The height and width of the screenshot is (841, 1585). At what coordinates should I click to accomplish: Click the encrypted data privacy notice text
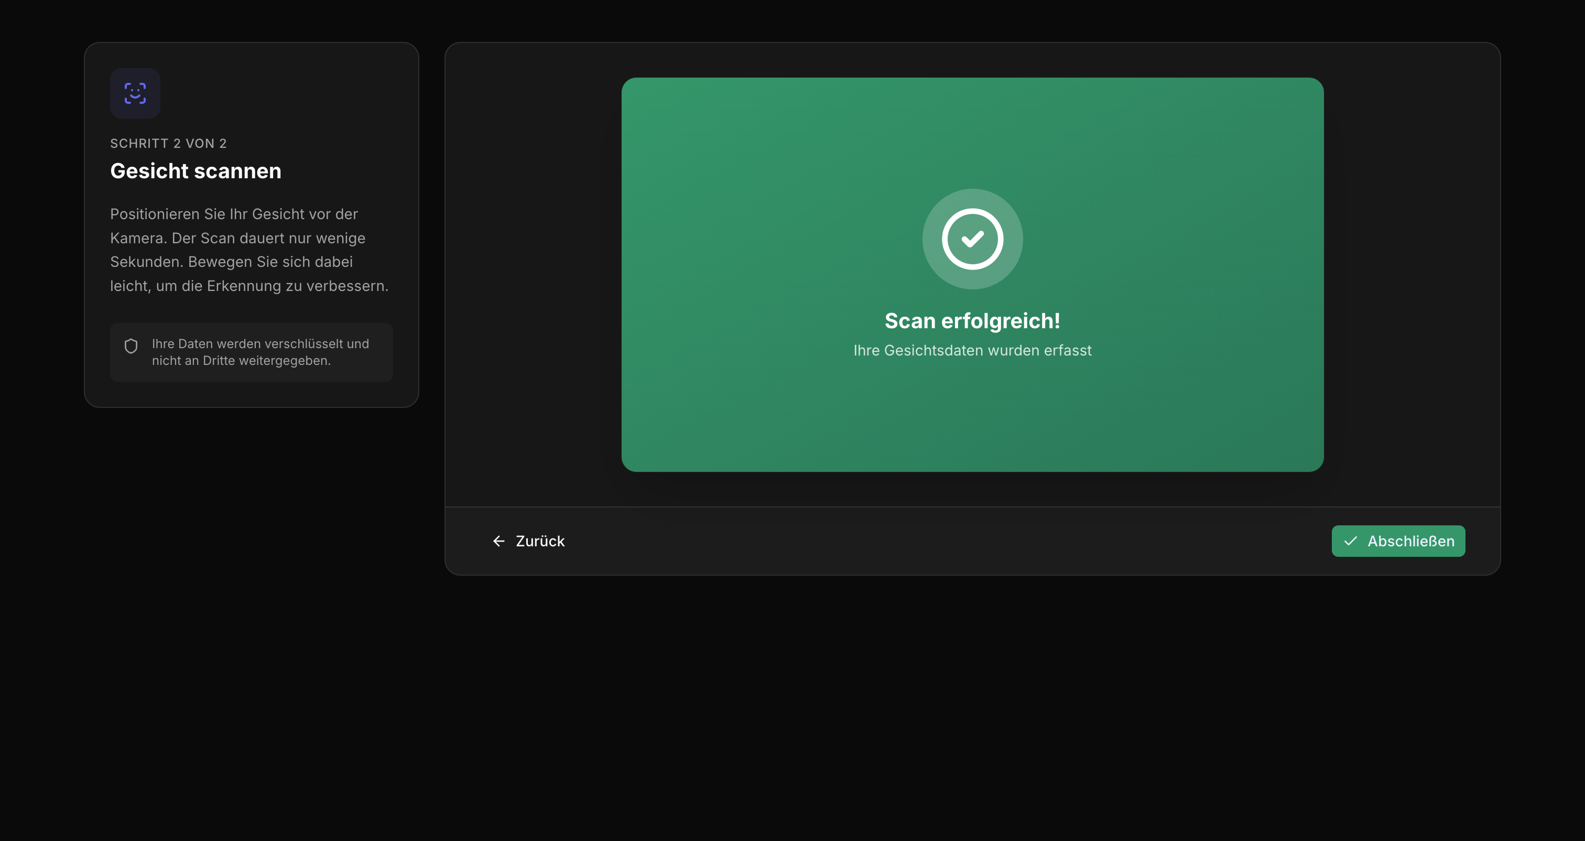tap(260, 351)
